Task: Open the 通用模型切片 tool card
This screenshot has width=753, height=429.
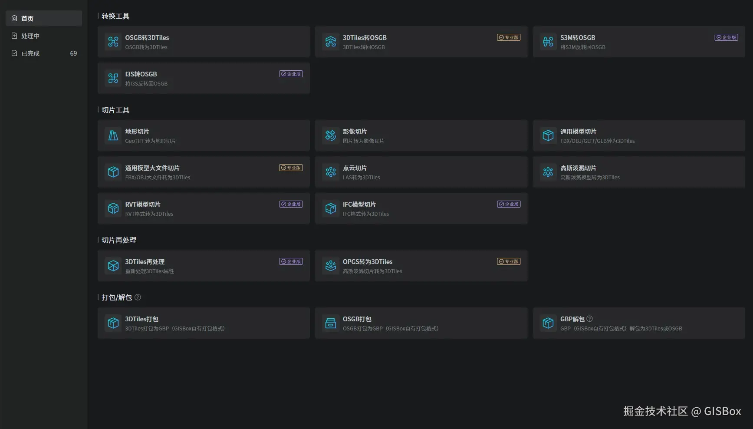Action: click(638, 135)
